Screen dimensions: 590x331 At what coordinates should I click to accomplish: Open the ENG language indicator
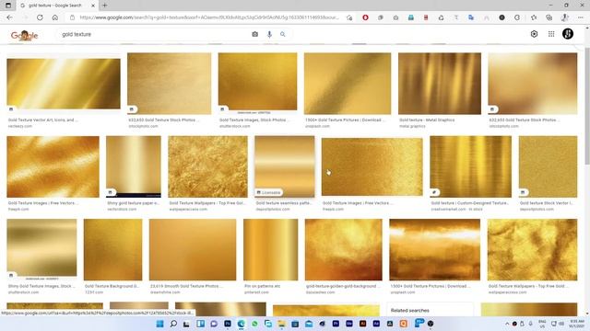pos(542,324)
